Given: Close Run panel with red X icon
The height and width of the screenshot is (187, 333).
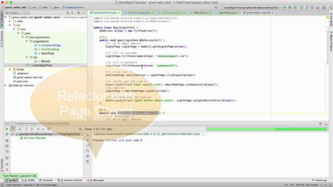Looking at the screenshot, I should (7, 170).
